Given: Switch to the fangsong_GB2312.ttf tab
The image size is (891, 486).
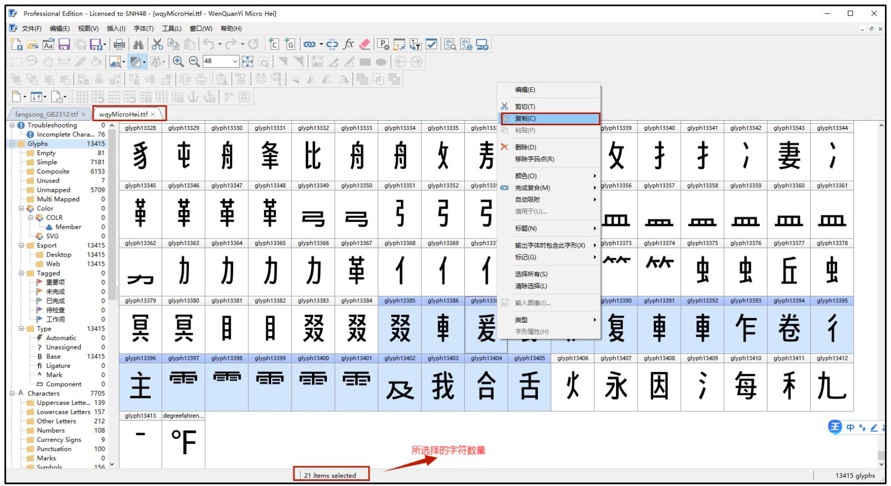Looking at the screenshot, I should (x=46, y=114).
